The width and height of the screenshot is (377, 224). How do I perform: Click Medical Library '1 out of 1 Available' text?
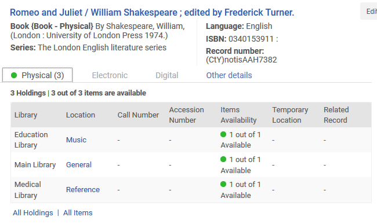241,190
